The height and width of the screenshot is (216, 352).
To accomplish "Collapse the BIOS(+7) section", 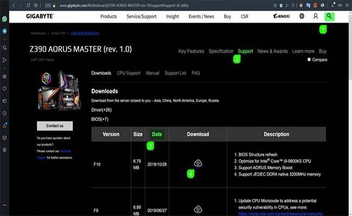I will (x=100, y=119).
